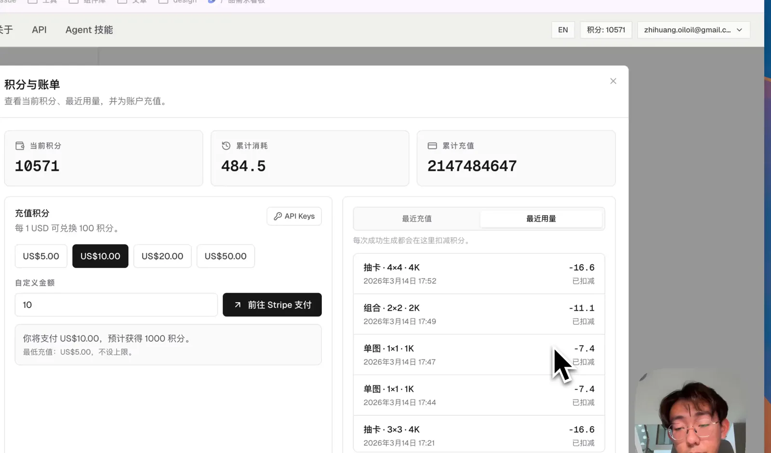Switch language with the EN button
Image resolution: width=771 pixels, height=453 pixels.
pyautogui.click(x=563, y=30)
